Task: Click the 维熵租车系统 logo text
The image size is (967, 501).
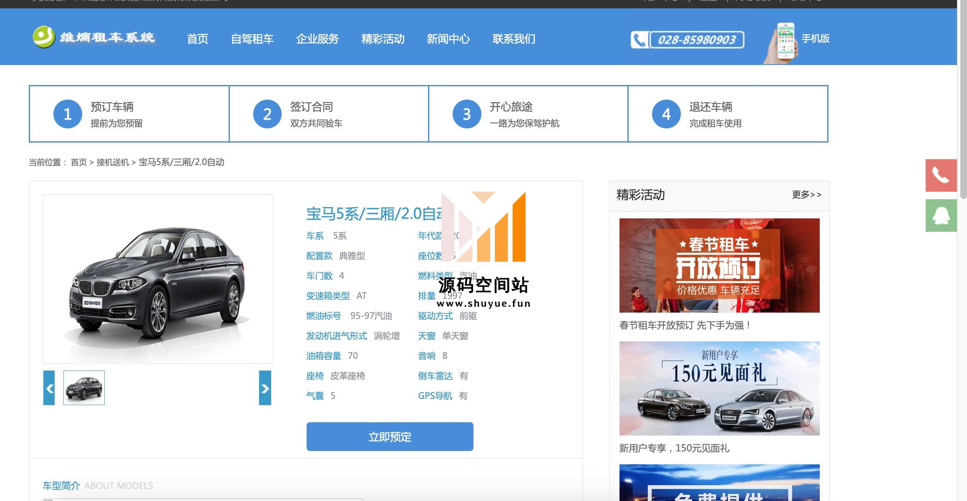Action: (x=108, y=38)
